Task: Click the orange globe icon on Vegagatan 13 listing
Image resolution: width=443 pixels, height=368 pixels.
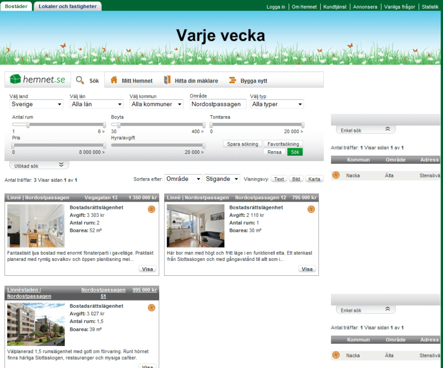Action: pyautogui.click(x=151, y=209)
